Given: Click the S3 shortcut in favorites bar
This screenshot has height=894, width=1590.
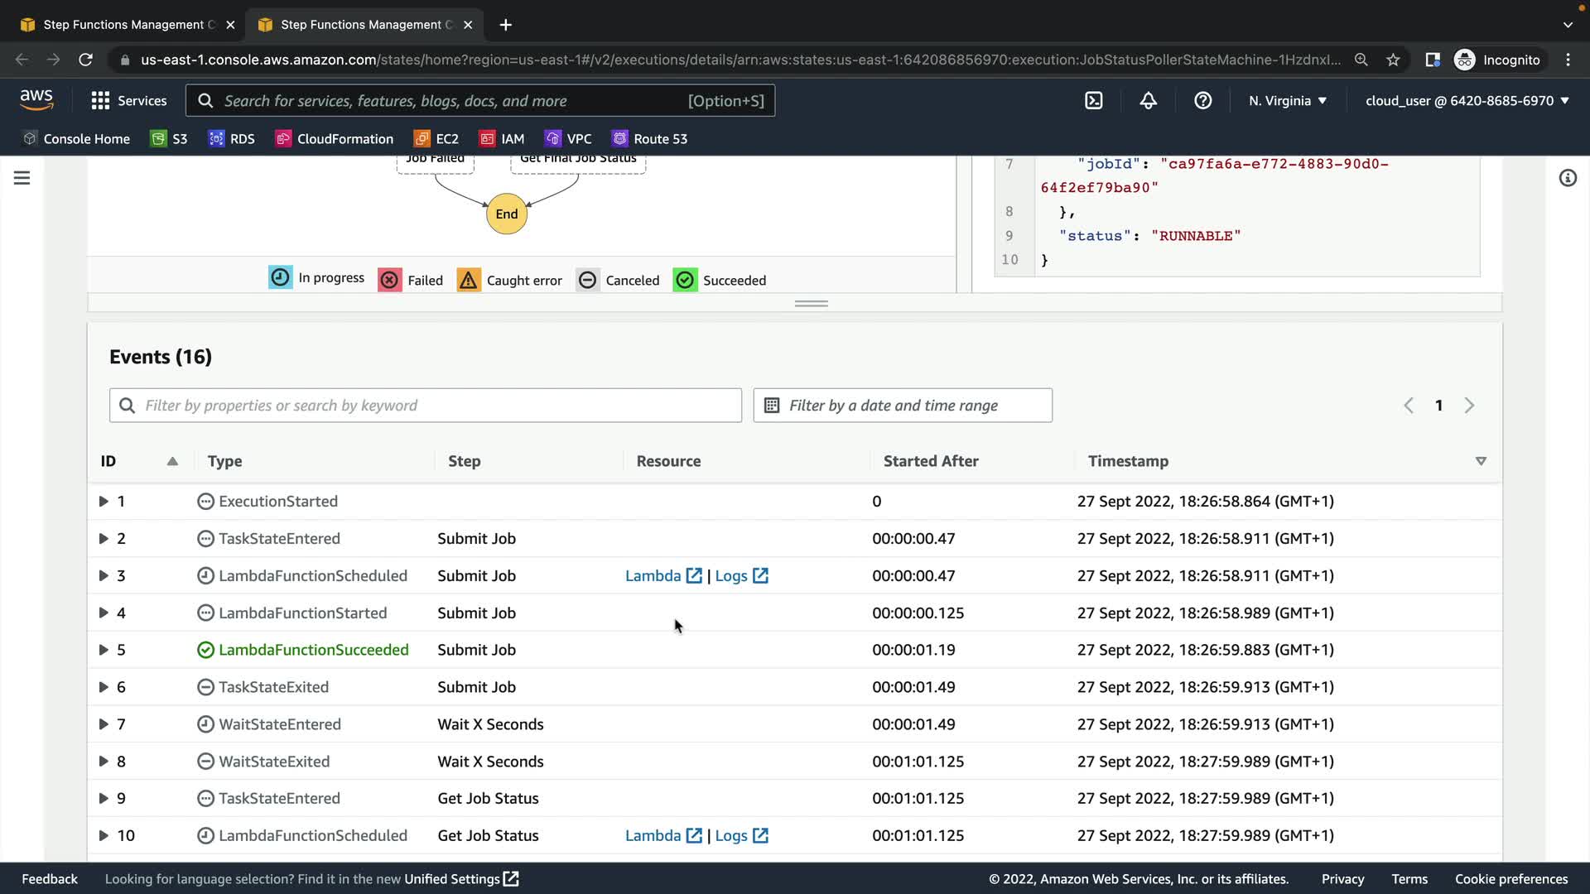Looking at the screenshot, I should pyautogui.click(x=169, y=138).
